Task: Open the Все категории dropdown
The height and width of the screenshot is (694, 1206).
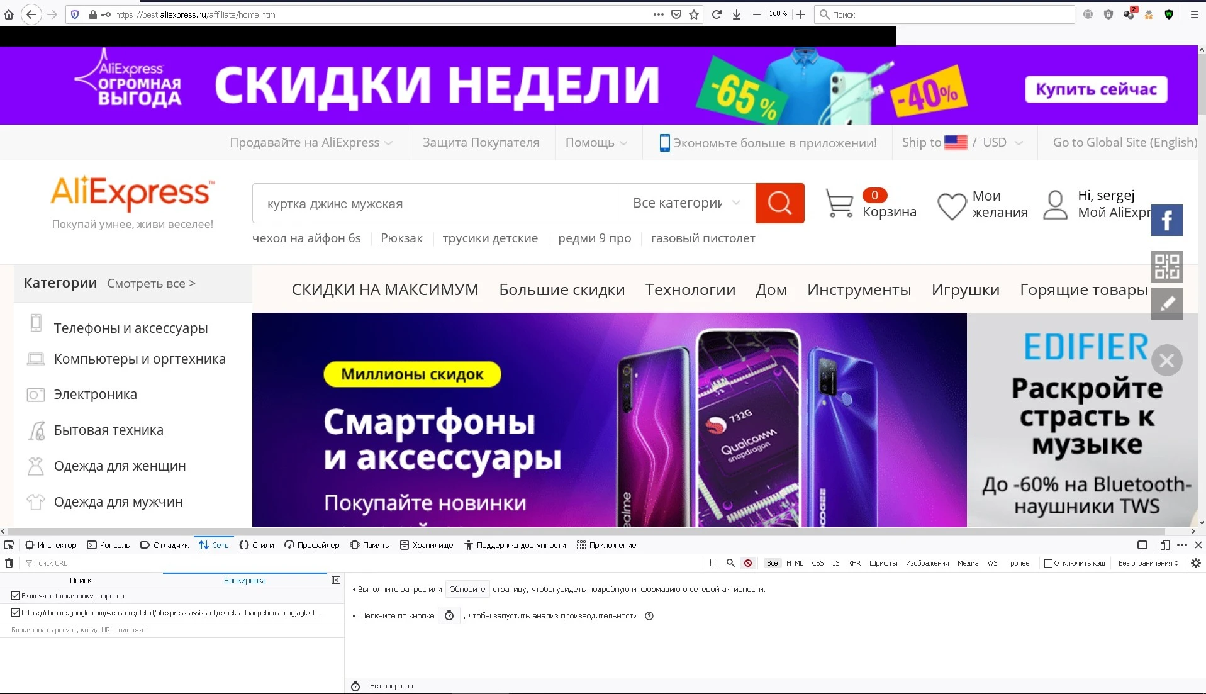Action: tap(686, 203)
